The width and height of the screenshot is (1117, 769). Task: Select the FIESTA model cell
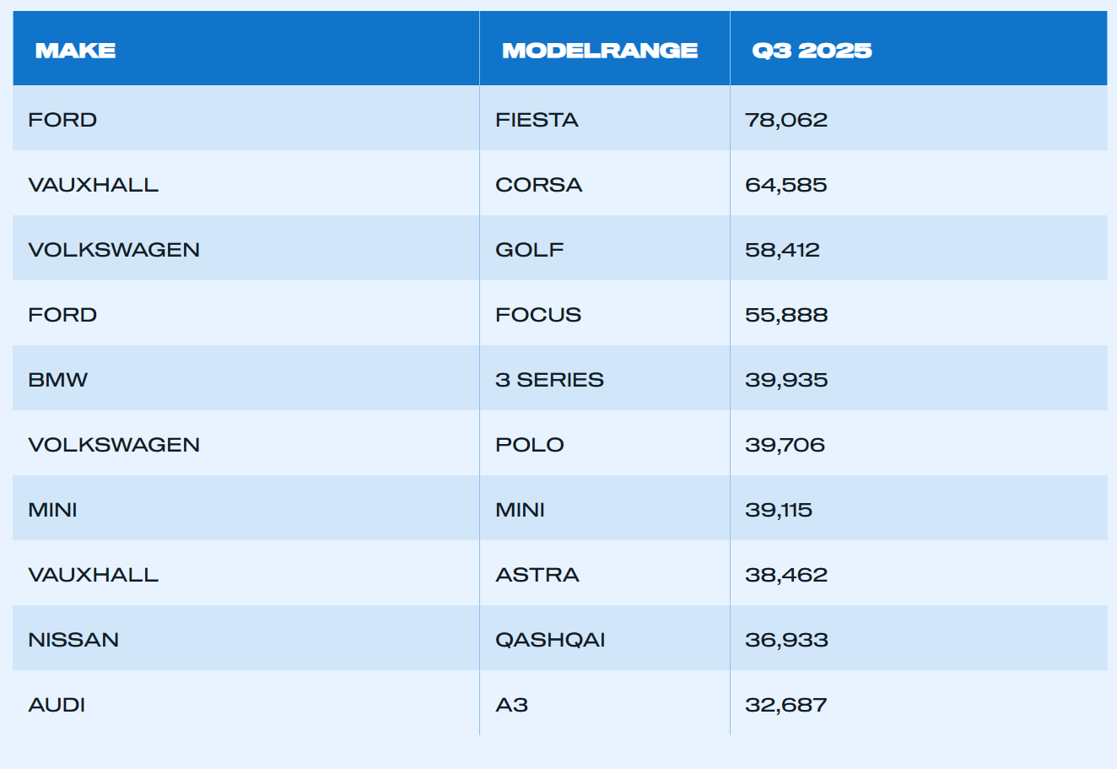tap(537, 120)
